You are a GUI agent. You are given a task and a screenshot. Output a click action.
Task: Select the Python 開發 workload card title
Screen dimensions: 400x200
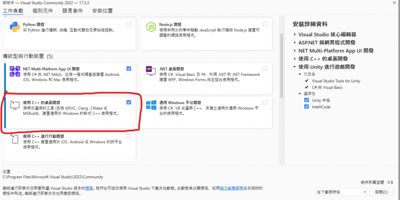point(34,25)
